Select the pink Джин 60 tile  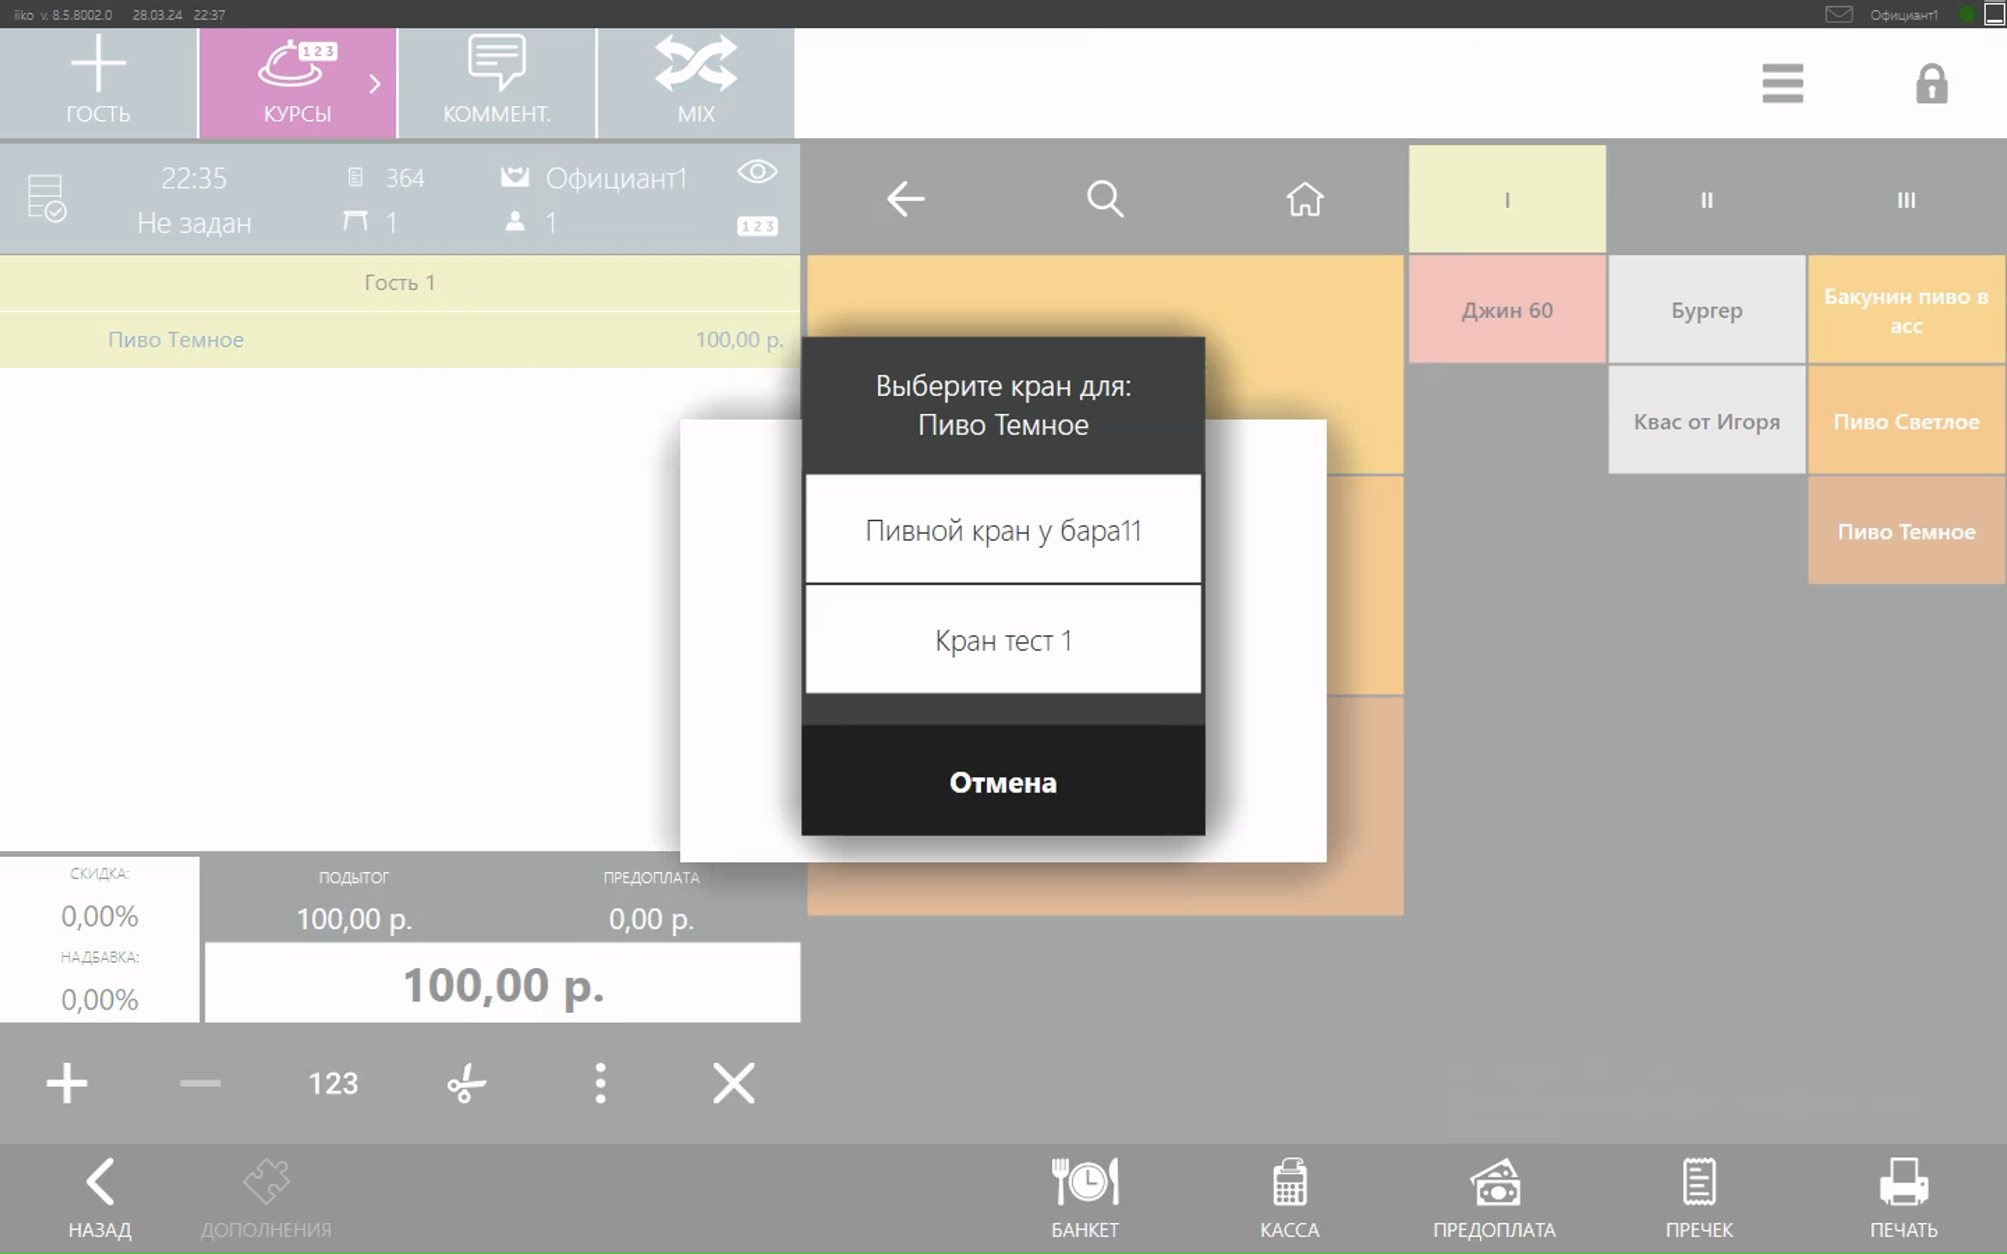click(1506, 310)
